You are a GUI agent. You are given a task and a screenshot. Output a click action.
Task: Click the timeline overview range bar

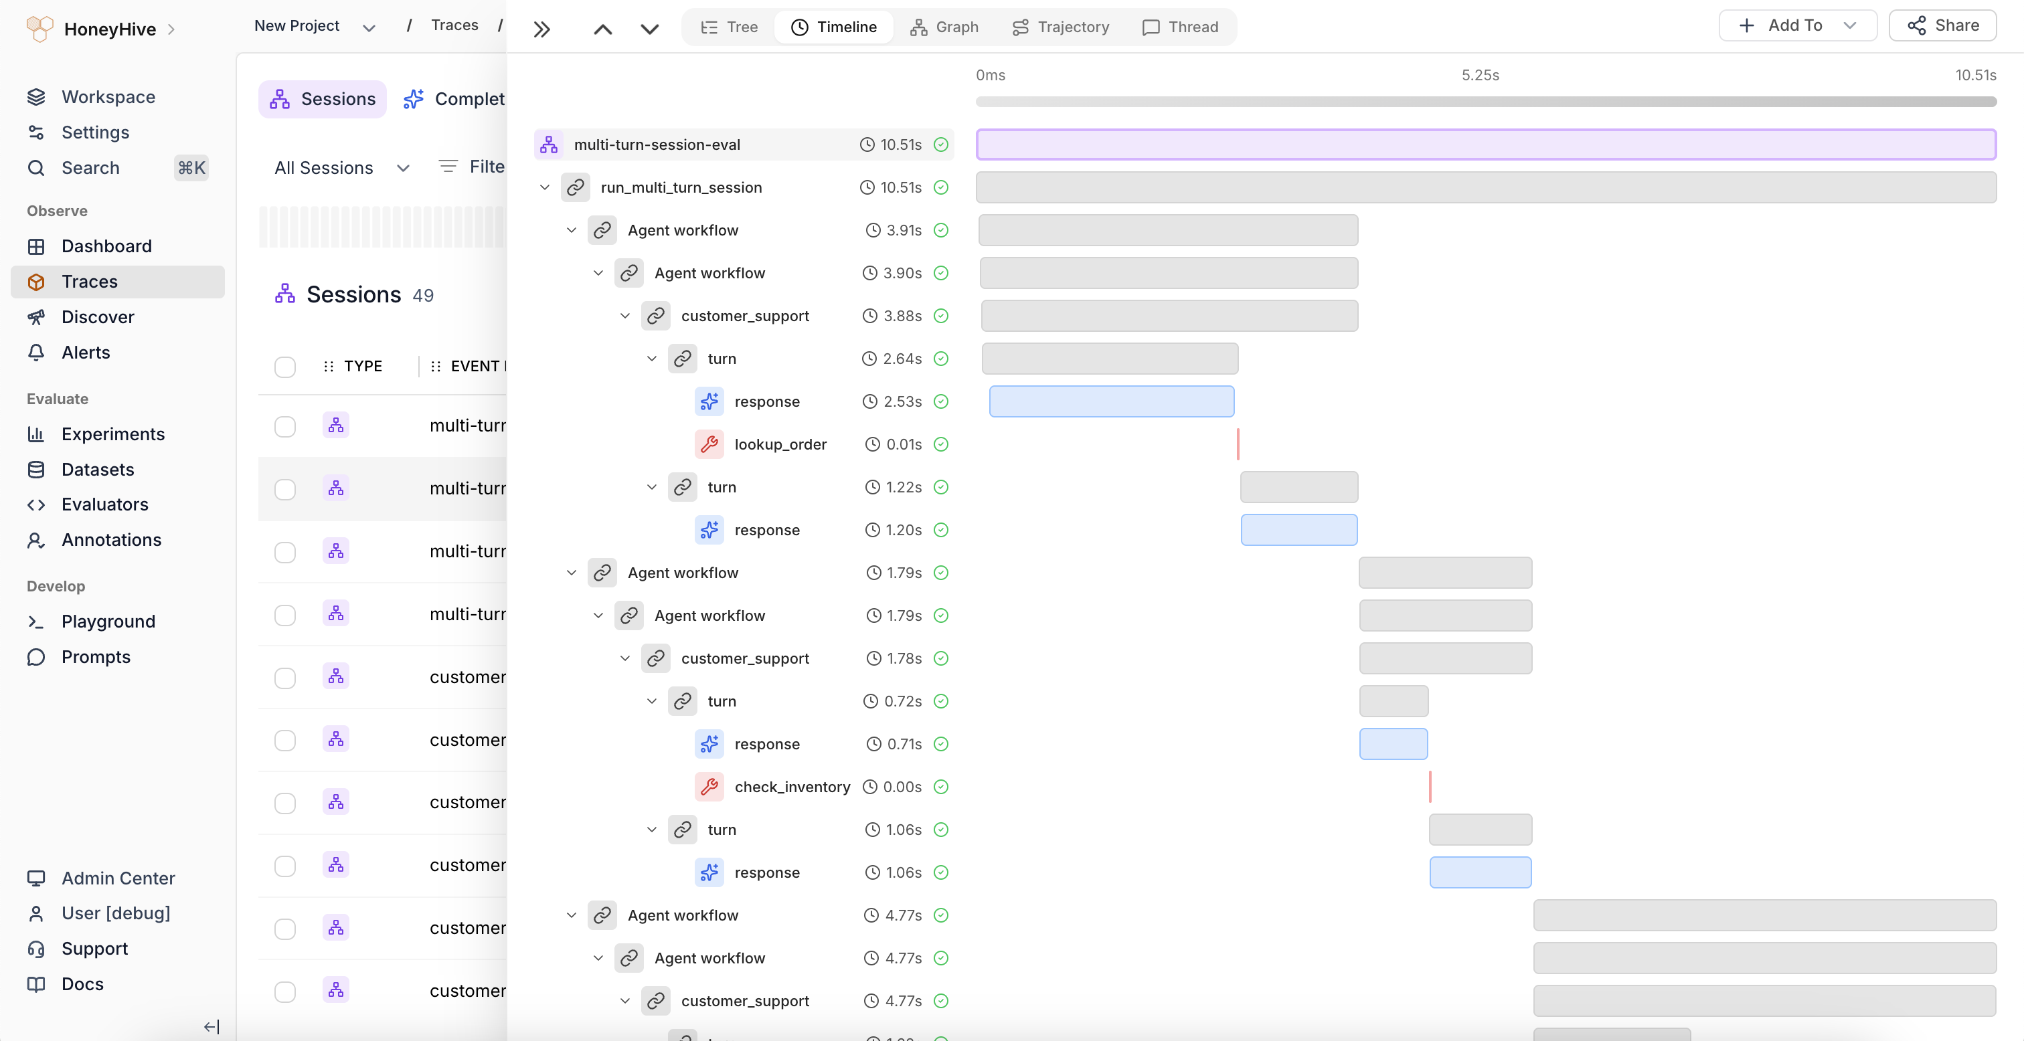tap(1486, 101)
